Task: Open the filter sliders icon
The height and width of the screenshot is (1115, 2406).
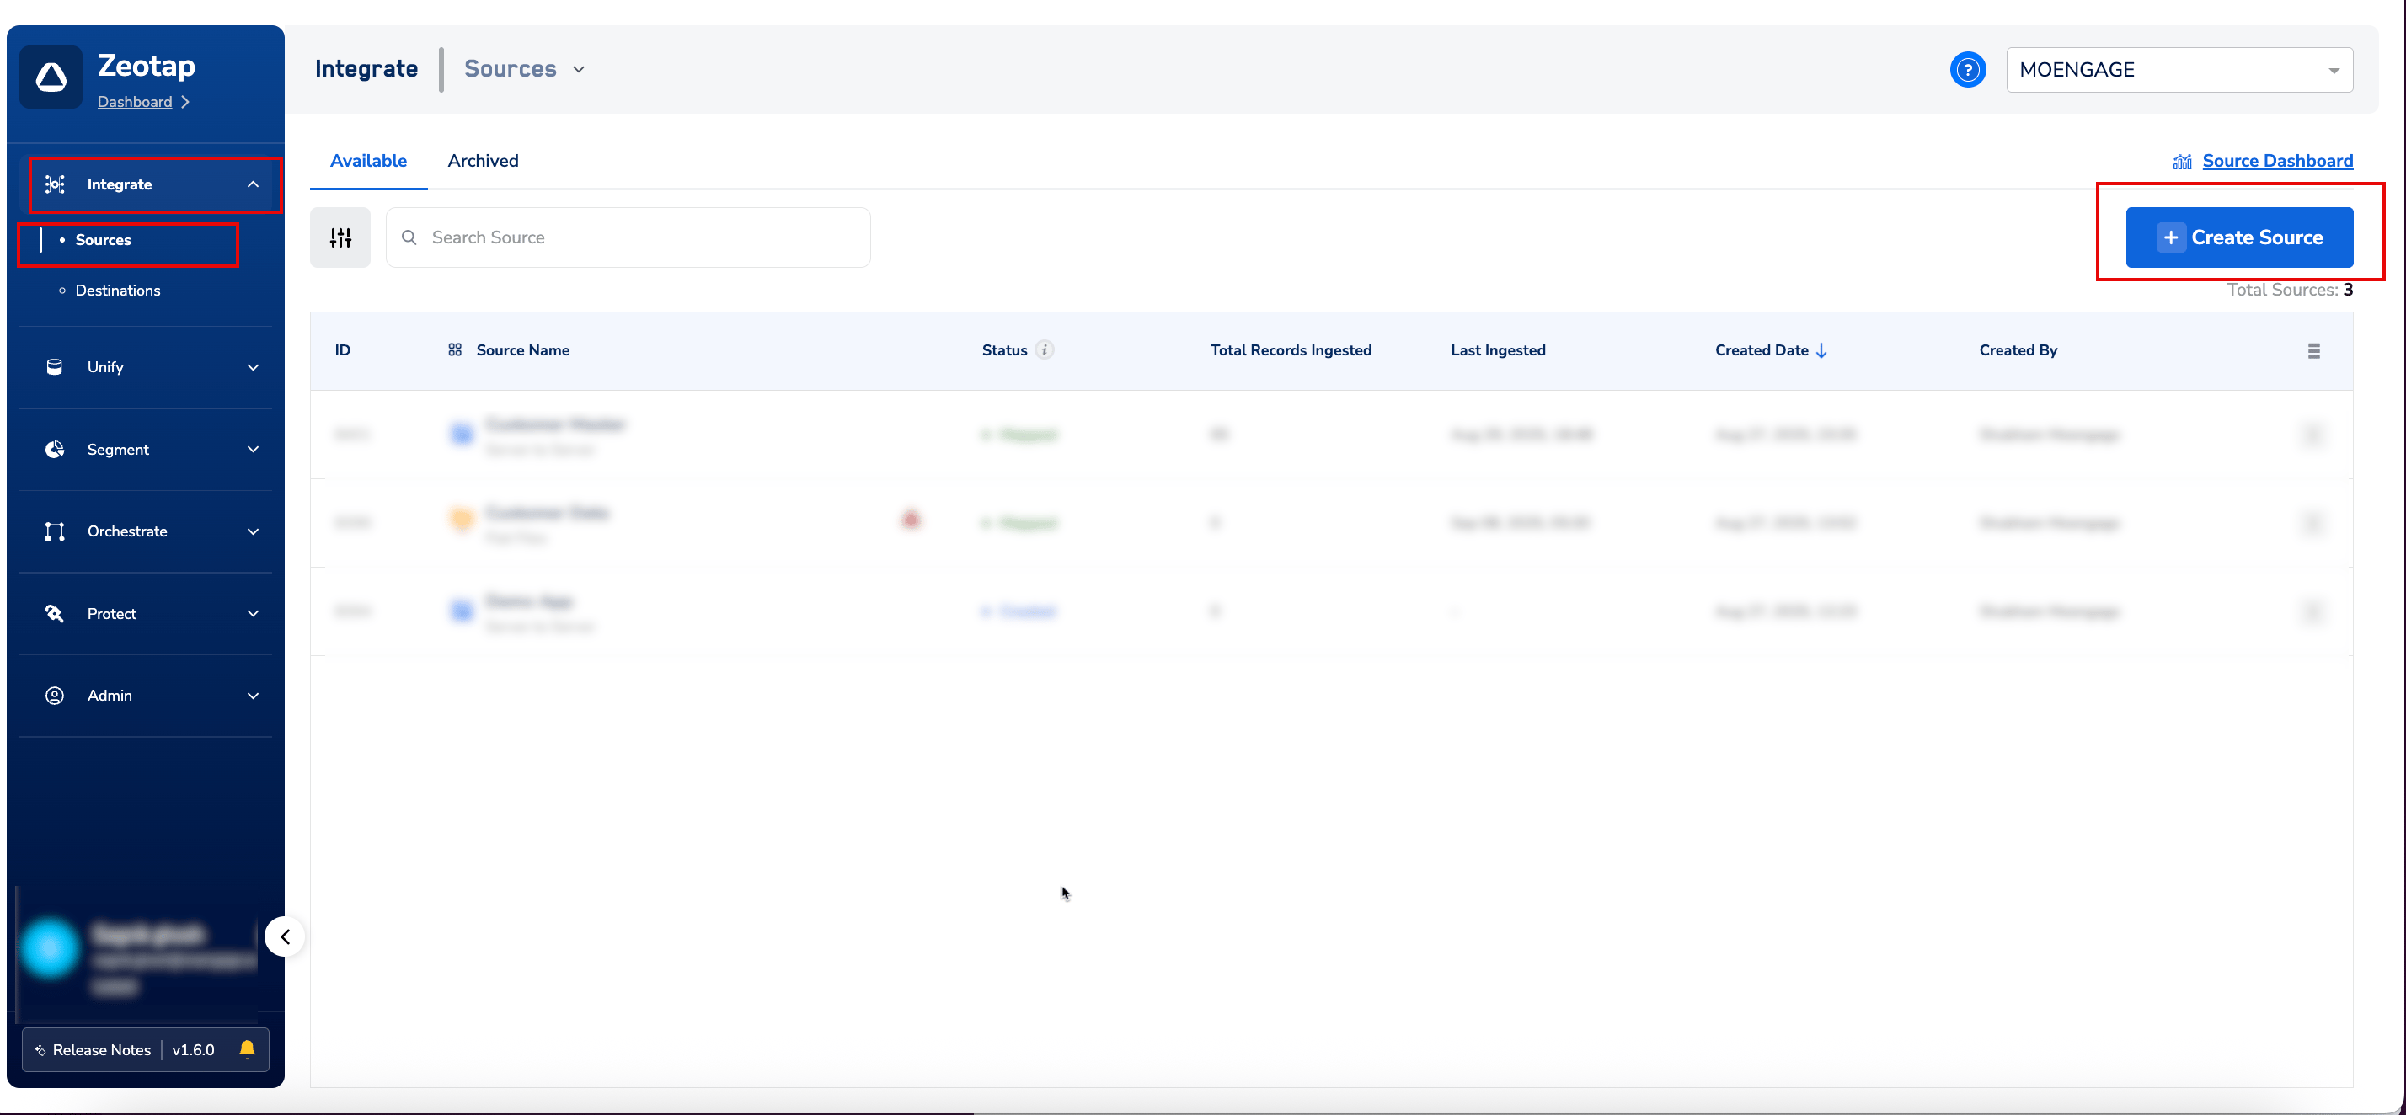Action: (x=340, y=237)
